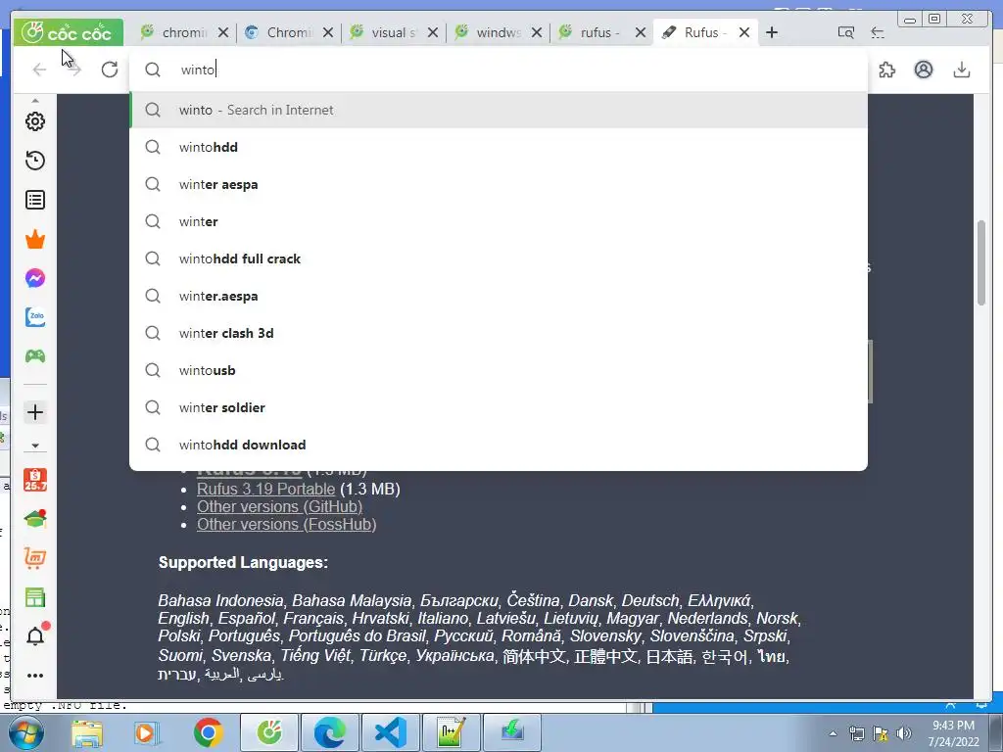Close the active Rufus tab
Image resolution: width=1003 pixels, height=752 pixels.
744,32
